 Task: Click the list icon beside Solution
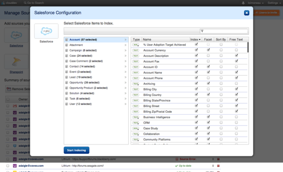point(67,93)
